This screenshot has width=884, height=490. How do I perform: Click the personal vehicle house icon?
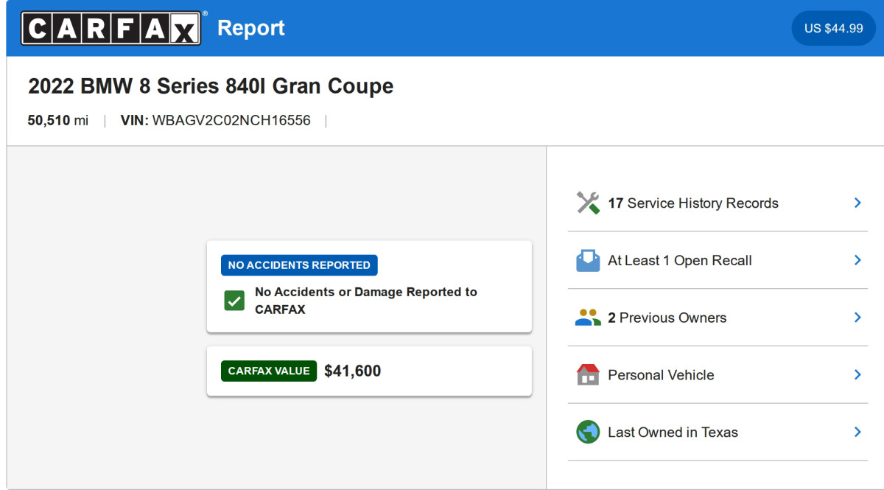pyautogui.click(x=588, y=374)
